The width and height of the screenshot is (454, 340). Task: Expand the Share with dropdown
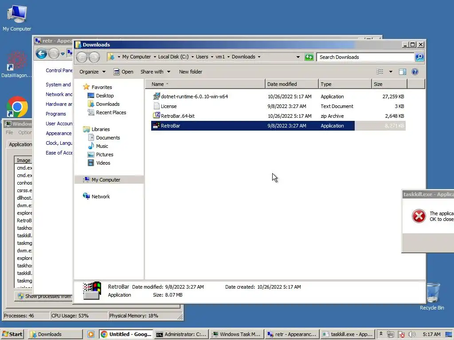pyautogui.click(x=155, y=72)
